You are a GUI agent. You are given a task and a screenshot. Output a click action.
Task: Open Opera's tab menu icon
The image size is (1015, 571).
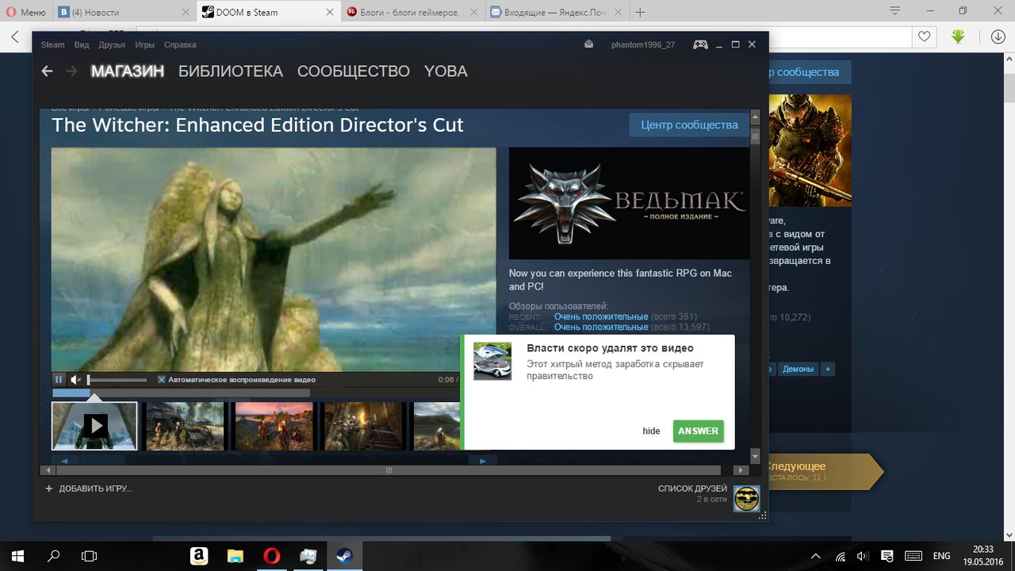pyautogui.click(x=894, y=11)
